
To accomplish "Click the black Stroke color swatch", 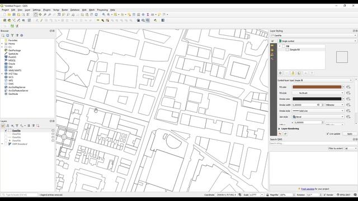I will tap(317, 99).
